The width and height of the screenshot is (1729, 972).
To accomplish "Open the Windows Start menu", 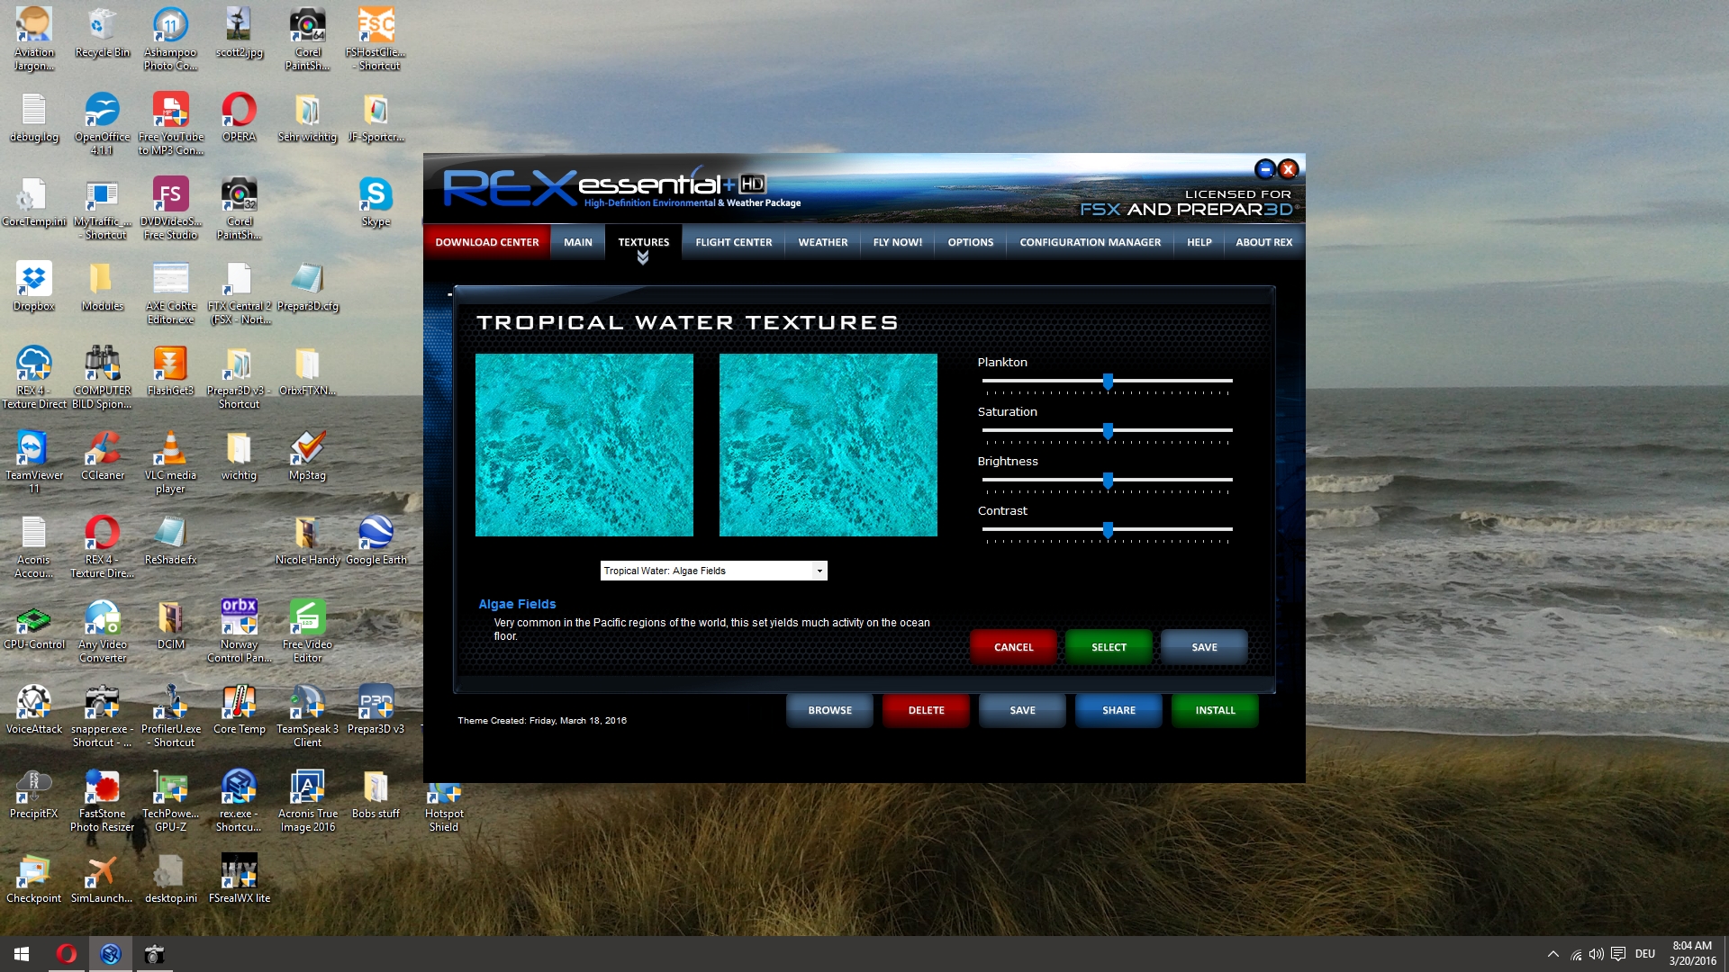I will [22, 954].
